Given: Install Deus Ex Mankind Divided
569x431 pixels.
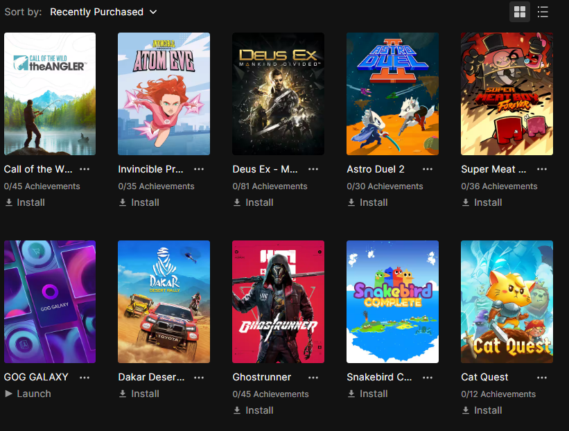Looking at the screenshot, I should [x=254, y=202].
